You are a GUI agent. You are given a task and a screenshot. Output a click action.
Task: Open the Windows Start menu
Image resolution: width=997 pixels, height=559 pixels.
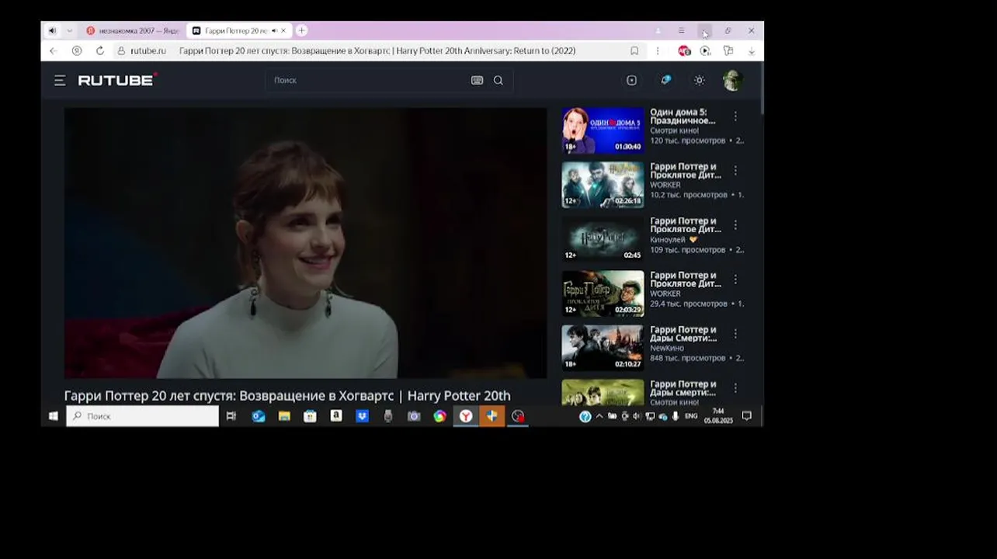[53, 416]
